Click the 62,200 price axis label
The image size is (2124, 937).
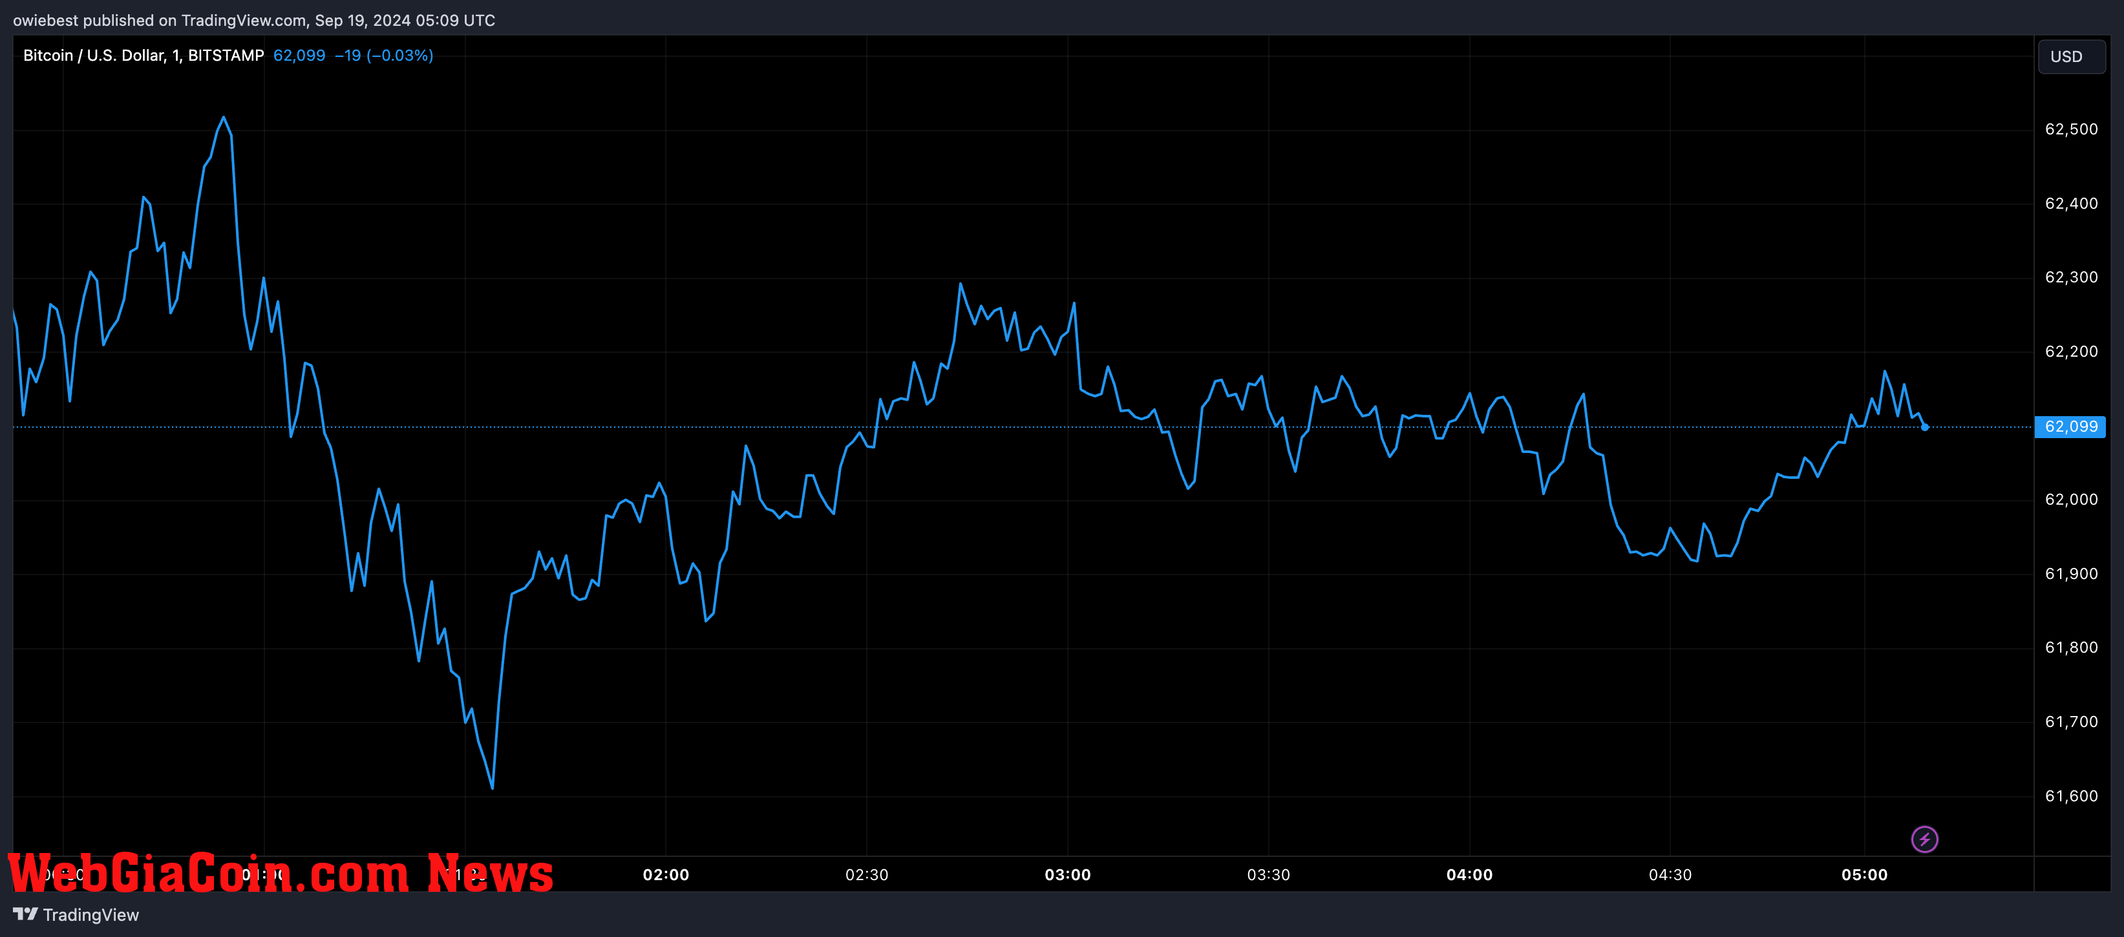2071,352
